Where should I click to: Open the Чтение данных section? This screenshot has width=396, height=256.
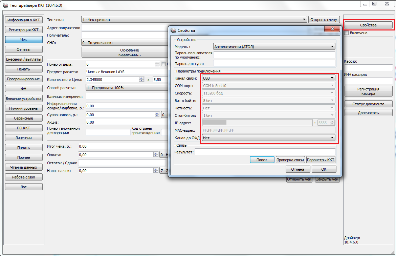(x=24, y=168)
